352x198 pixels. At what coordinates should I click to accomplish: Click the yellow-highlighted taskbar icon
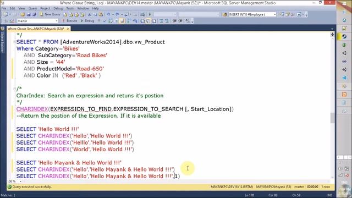344,36
